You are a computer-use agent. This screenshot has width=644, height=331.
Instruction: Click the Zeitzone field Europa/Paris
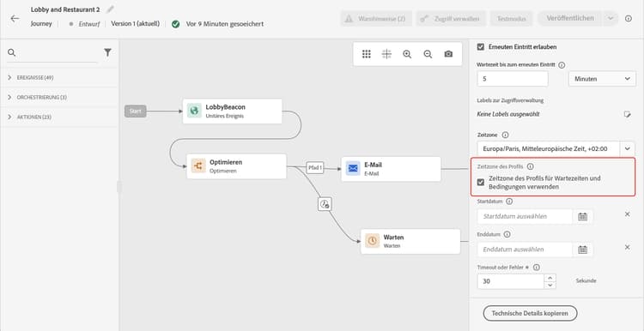coord(549,148)
